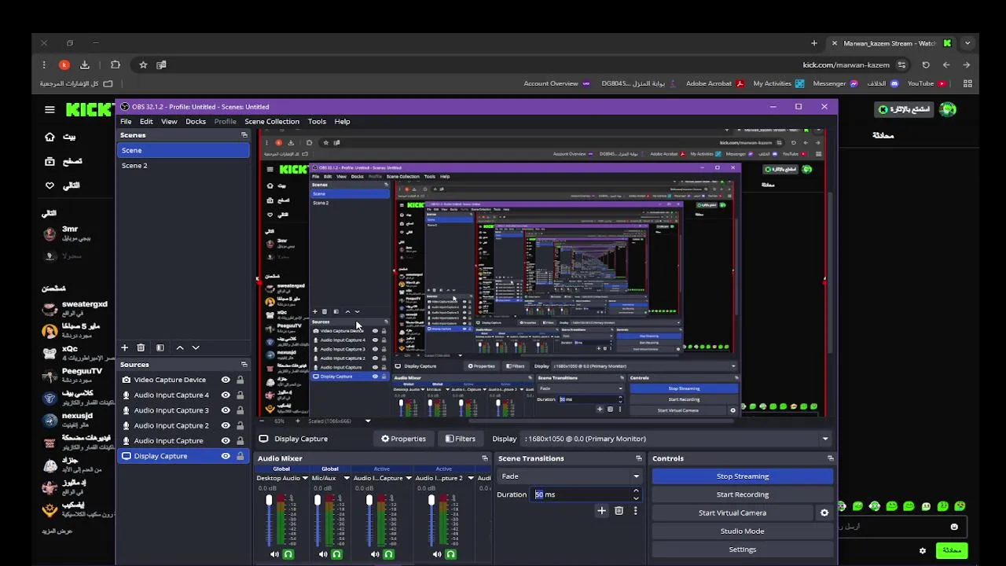The image size is (1006, 566).
Task: Open source Filters button
Action: 461,439
